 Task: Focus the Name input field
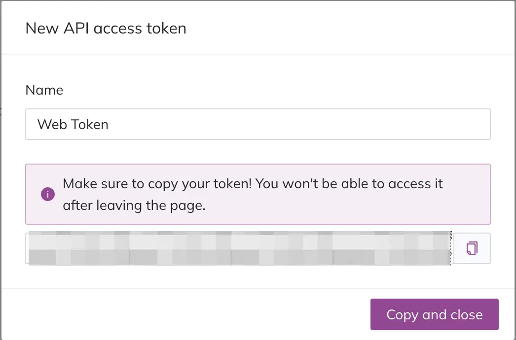pyautogui.click(x=258, y=124)
